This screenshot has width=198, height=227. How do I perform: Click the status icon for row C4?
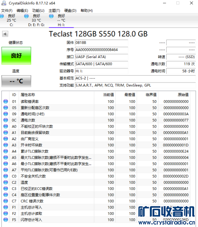(x=6, y=195)
